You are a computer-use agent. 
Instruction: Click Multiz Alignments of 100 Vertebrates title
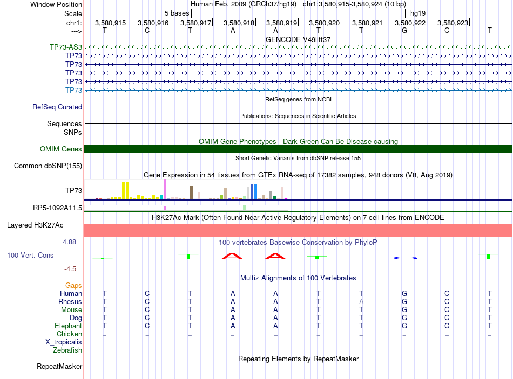298,278
